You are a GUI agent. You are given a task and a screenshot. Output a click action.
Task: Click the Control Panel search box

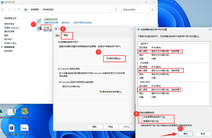point(139,10)
